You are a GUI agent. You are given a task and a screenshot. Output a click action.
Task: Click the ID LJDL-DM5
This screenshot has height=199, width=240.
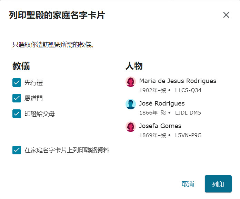coord(188,113)
